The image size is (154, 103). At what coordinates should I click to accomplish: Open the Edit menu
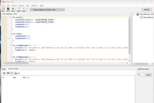[x=8, y=6]
